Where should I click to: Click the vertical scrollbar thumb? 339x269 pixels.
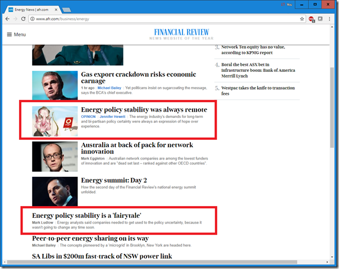(332, 107)
